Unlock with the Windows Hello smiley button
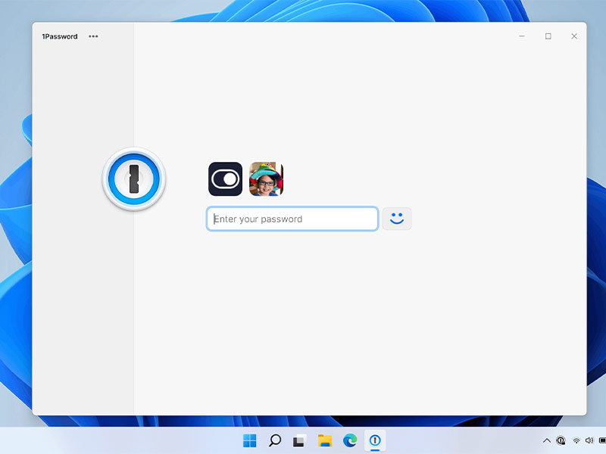The width and height of the screenshot is (606, 454). 397,219
